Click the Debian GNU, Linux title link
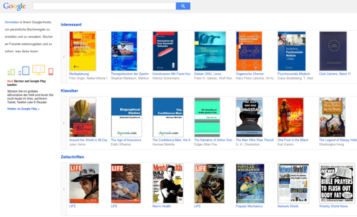Image resolution: width=357 pixels, height=217 pixels. 208,74
